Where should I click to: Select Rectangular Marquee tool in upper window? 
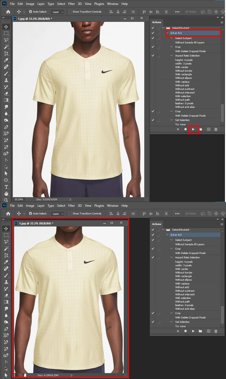6,33
